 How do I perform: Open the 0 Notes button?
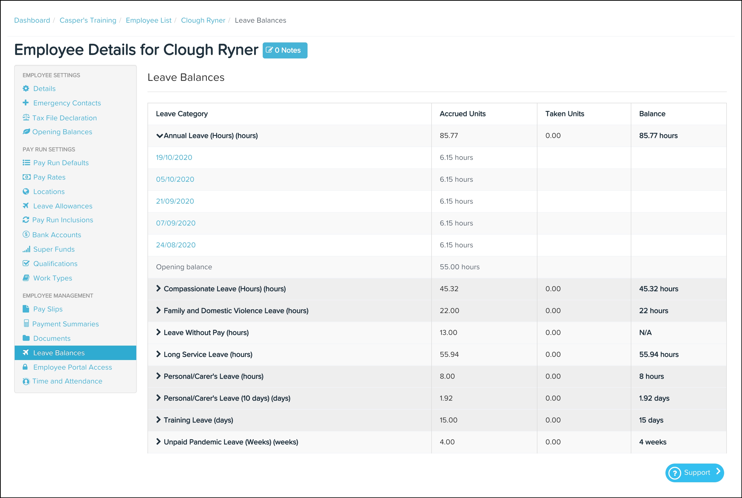pyautogui.click(x=285, y=50)
